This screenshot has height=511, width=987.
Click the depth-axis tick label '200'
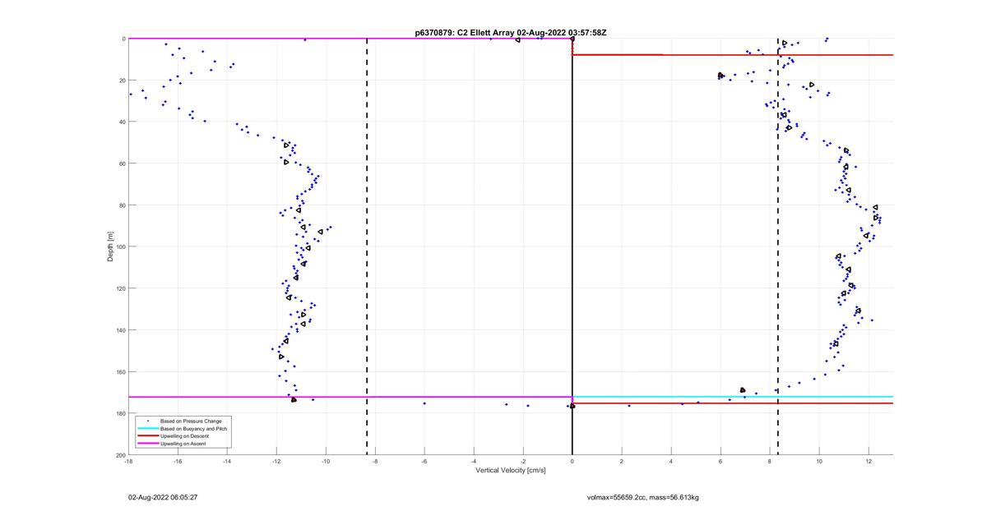(120, 454)
